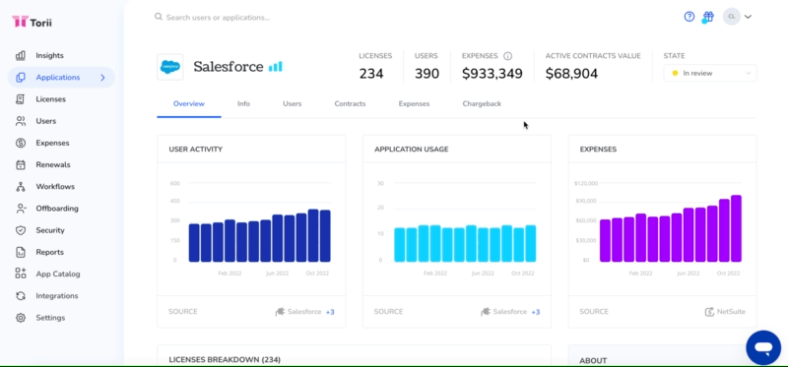788x367 pixels.
Task: Click the bars icon next to Salesforce title
Action: pyautogui.click(x=276, y=66)
